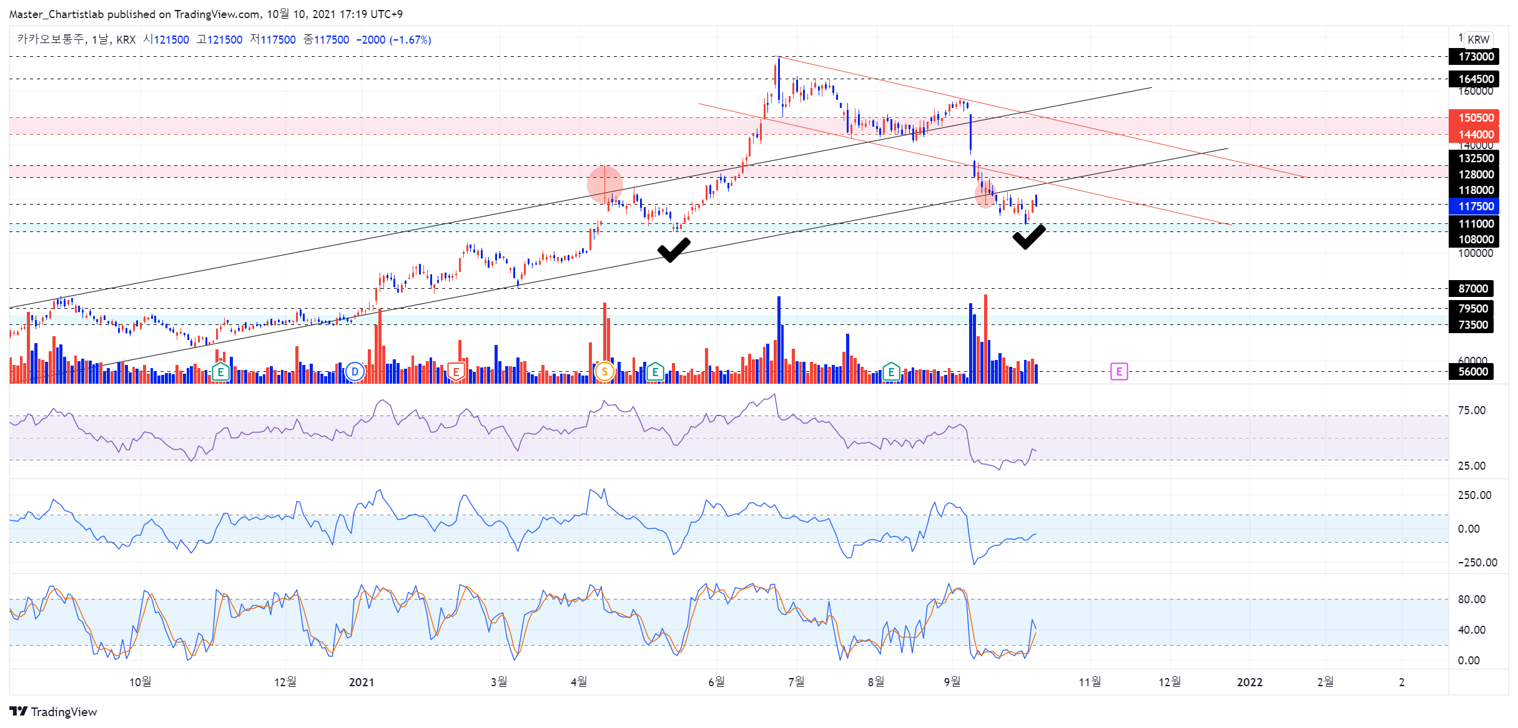1518x728 pixels.
Task: Click the 173000 price label
Action: coord(1474,57)
